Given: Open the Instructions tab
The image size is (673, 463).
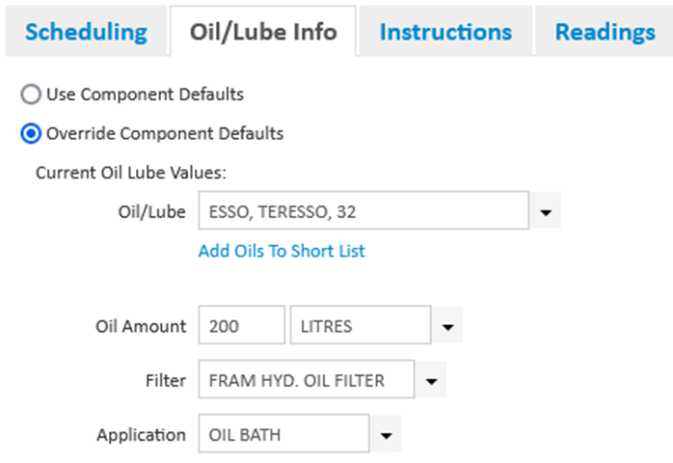Looking at the screenshot, I should tap(445, 32).
